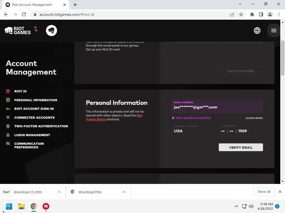Click the Riot Games logo in header
This screenshot has width=285, height=213.
point(18,31)
